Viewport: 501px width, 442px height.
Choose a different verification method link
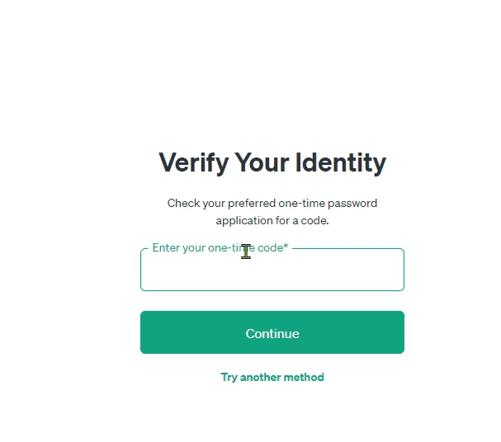pos(272,377)
